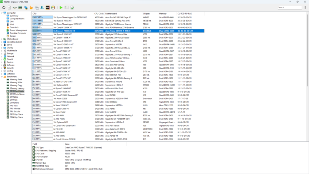Image resolution: width=309 pixels, height=174 pixels.
Task: Expand the Config tree node
Action: pyautogui.click(x=2, y=71)
